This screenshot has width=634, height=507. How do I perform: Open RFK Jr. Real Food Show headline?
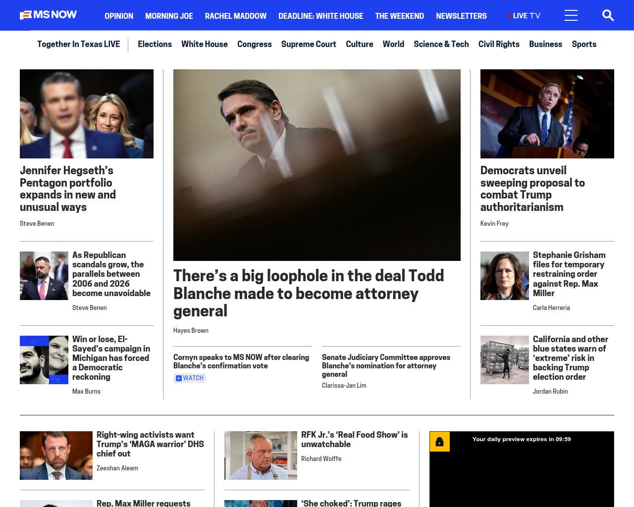click(355, 440)
